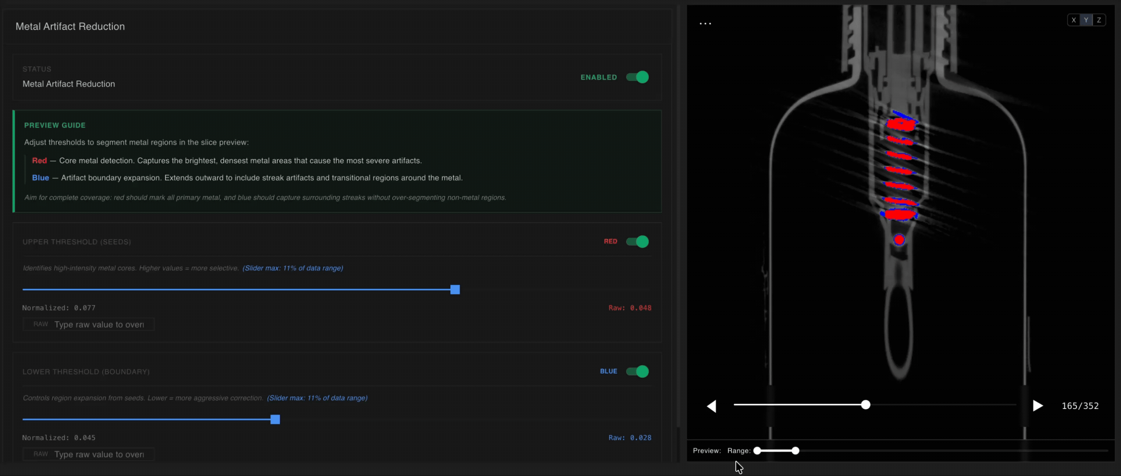This screenshot has width=1121, height=476.
Task: Click the red seed marker in the preview
Action: click(899, 240)
